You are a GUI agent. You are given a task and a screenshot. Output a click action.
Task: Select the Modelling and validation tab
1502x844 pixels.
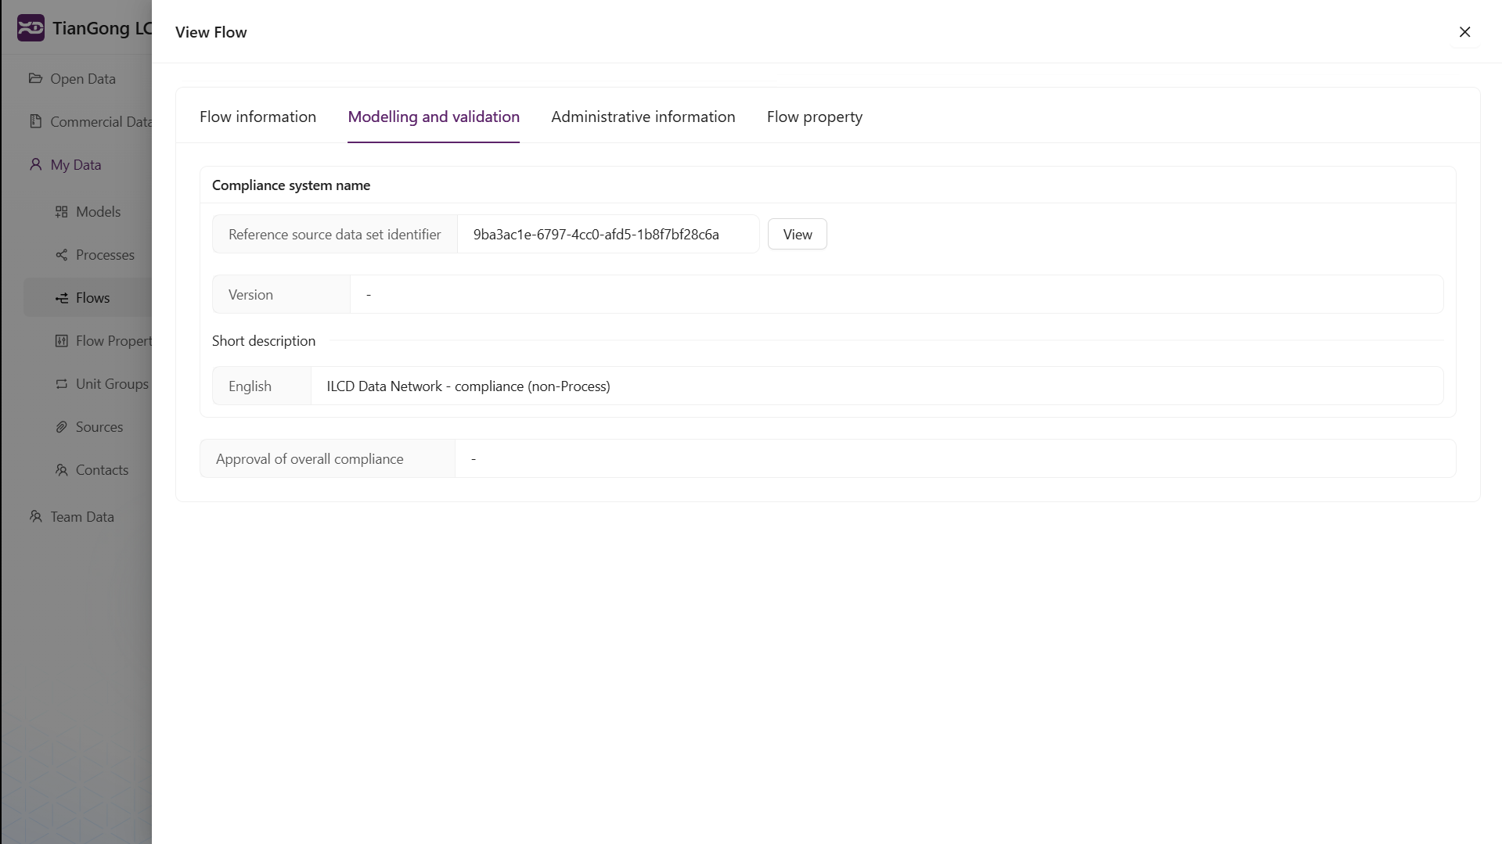pyautogui.click(x=433, y=117)
